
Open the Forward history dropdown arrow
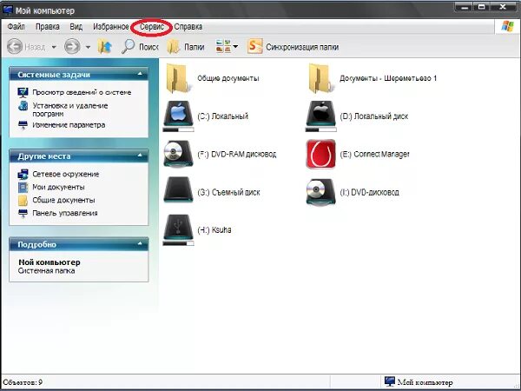(88, 47)
